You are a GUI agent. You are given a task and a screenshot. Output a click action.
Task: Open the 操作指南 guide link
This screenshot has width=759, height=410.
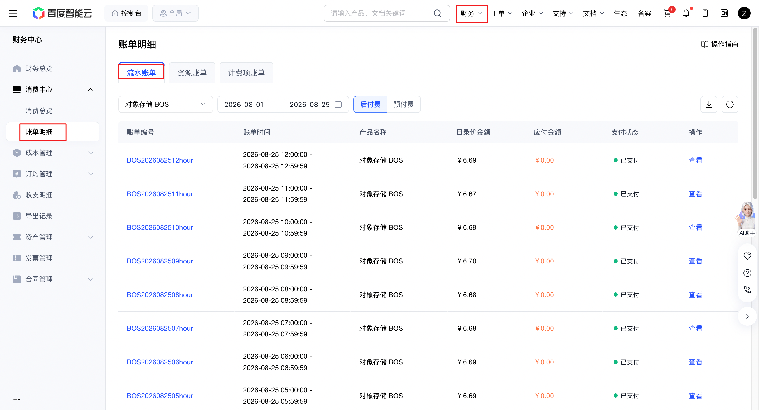(719, 44)
